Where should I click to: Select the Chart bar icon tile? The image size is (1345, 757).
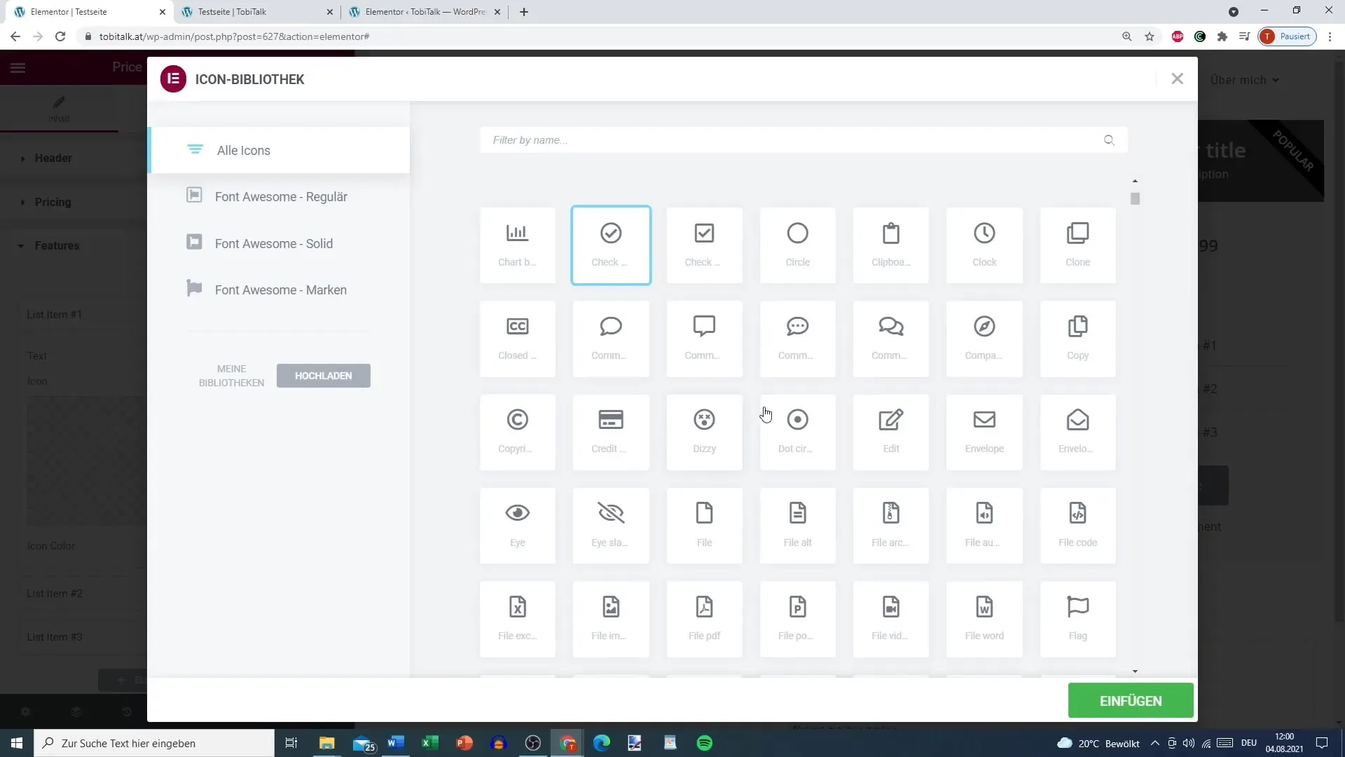pos(518,245)
